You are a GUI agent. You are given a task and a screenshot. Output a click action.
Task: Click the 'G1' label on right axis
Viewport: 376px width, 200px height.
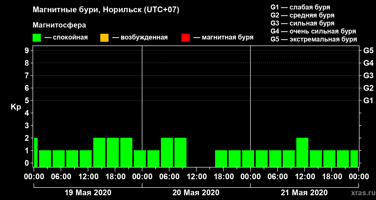pyautogui.click(x=368, y=100)
